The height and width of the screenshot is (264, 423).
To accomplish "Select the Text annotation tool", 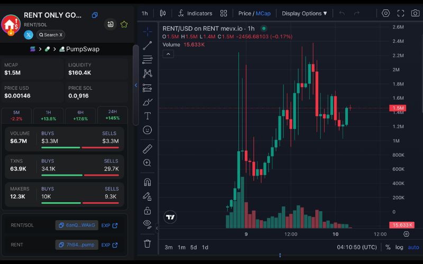I will pos(148,116).
